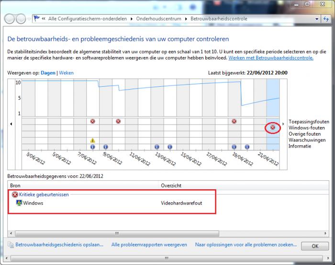This screenshot has width=335, height=265.
Task: Open Betrouwbaarheidsgeschiedenis opslaan link
Action: [x=59, y=245]
